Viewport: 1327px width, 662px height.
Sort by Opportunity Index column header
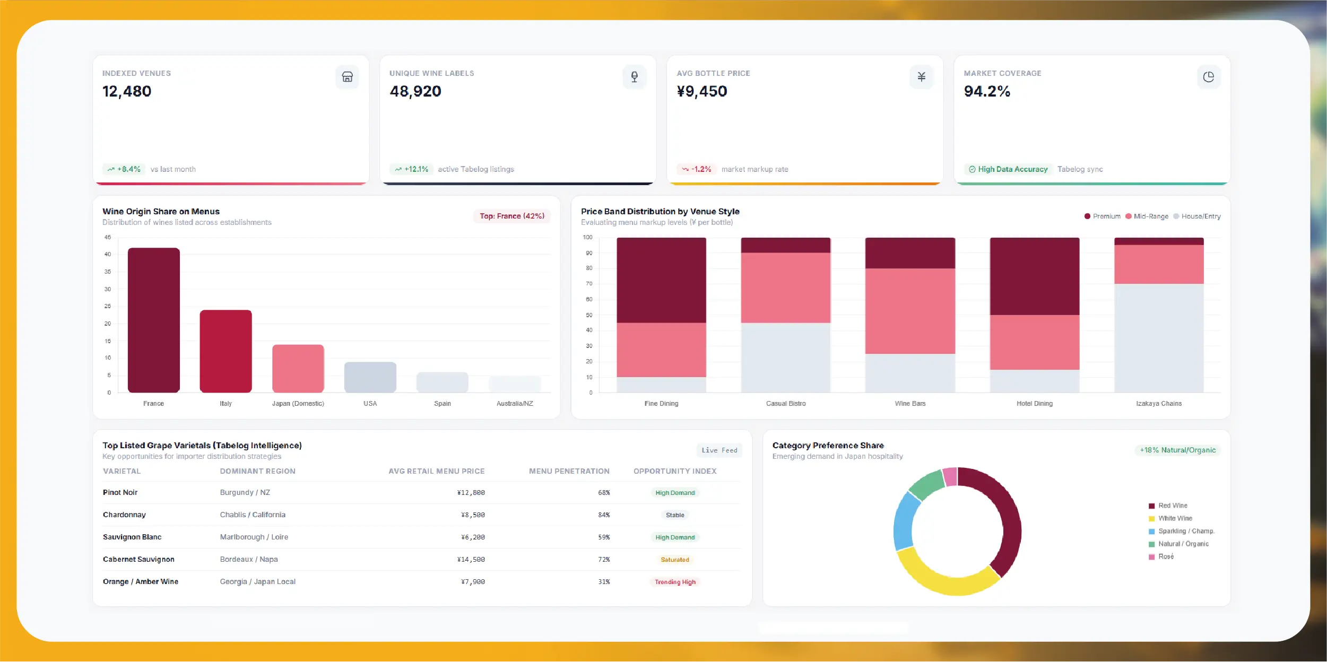click(675, 472)
